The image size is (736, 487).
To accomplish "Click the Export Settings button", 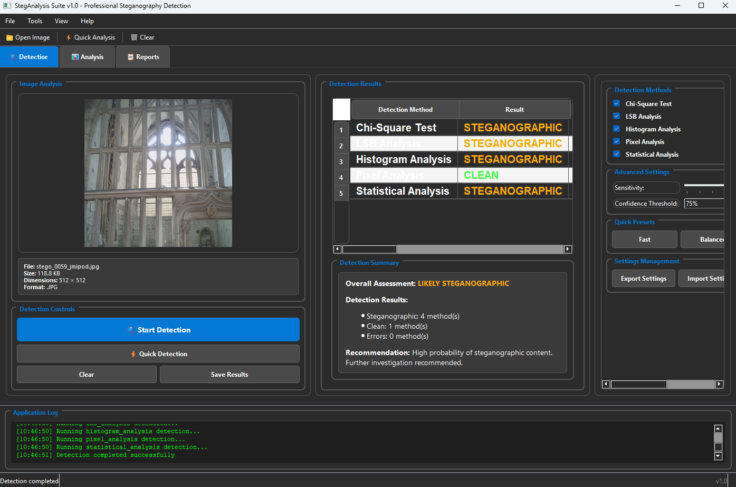I will [643, 279].
